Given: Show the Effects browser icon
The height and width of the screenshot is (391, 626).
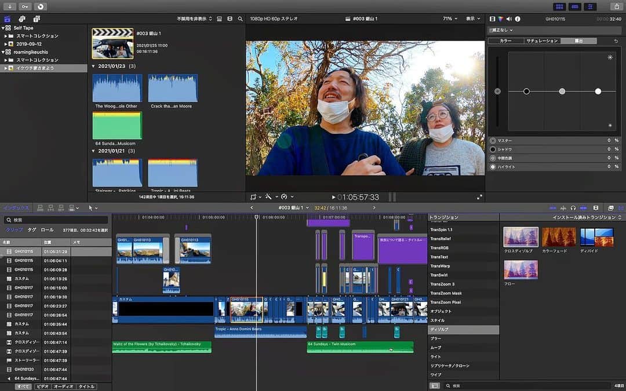Looking at the screenshot, I should point(610,208).
